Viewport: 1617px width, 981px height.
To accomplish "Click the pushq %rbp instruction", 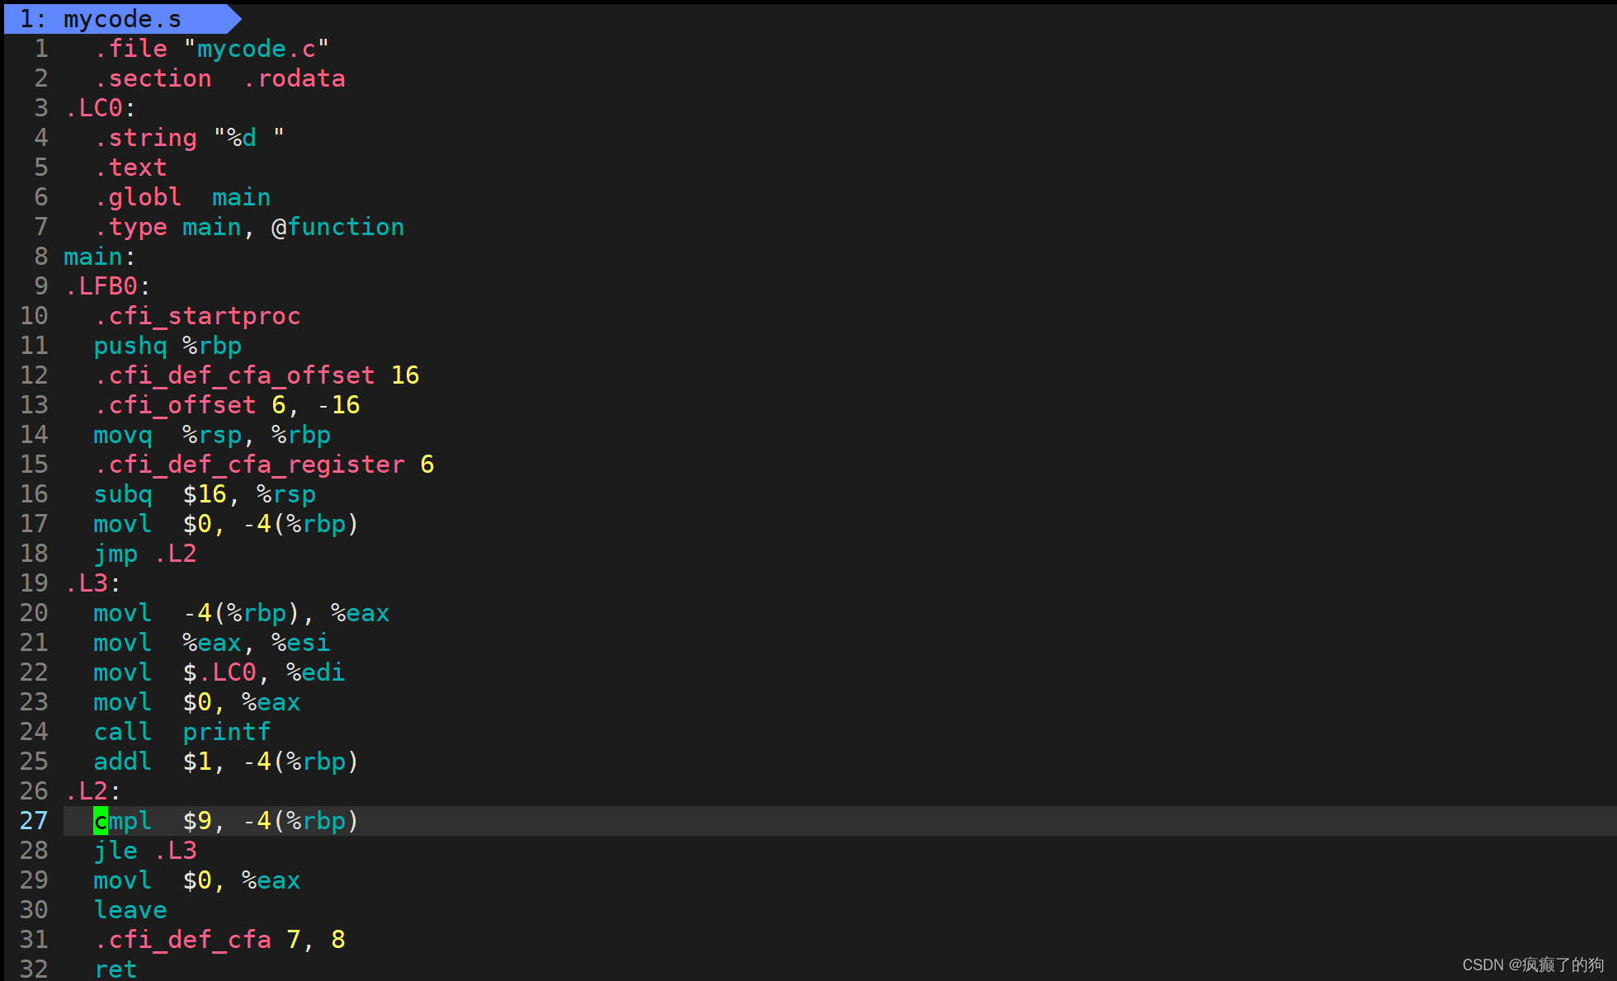I will point(167,346).
